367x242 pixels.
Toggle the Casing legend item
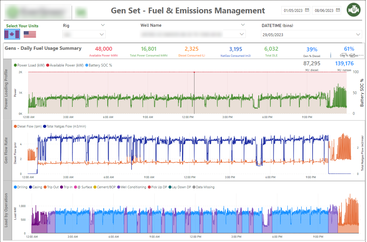pos(36,187)
